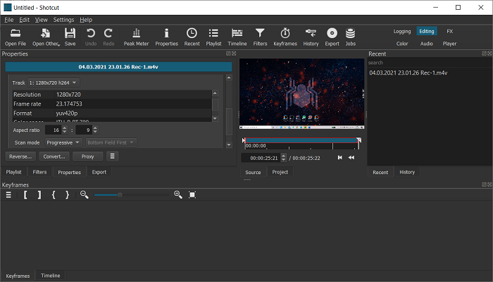The height and width of the screenshot is (282, 493).
Task: Open the Settings menu
Action: tap(63, 20)
